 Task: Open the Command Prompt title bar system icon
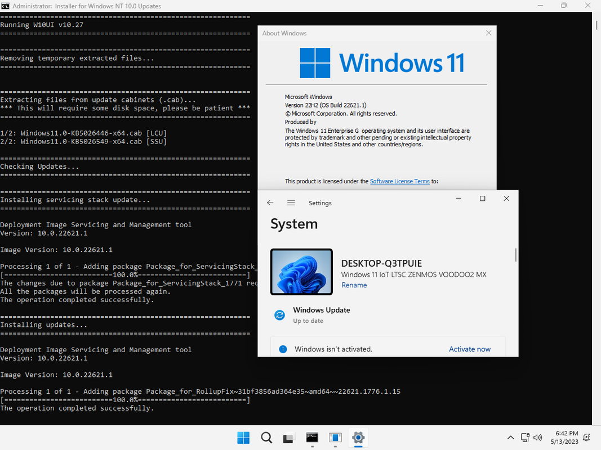tap(6, 6)
